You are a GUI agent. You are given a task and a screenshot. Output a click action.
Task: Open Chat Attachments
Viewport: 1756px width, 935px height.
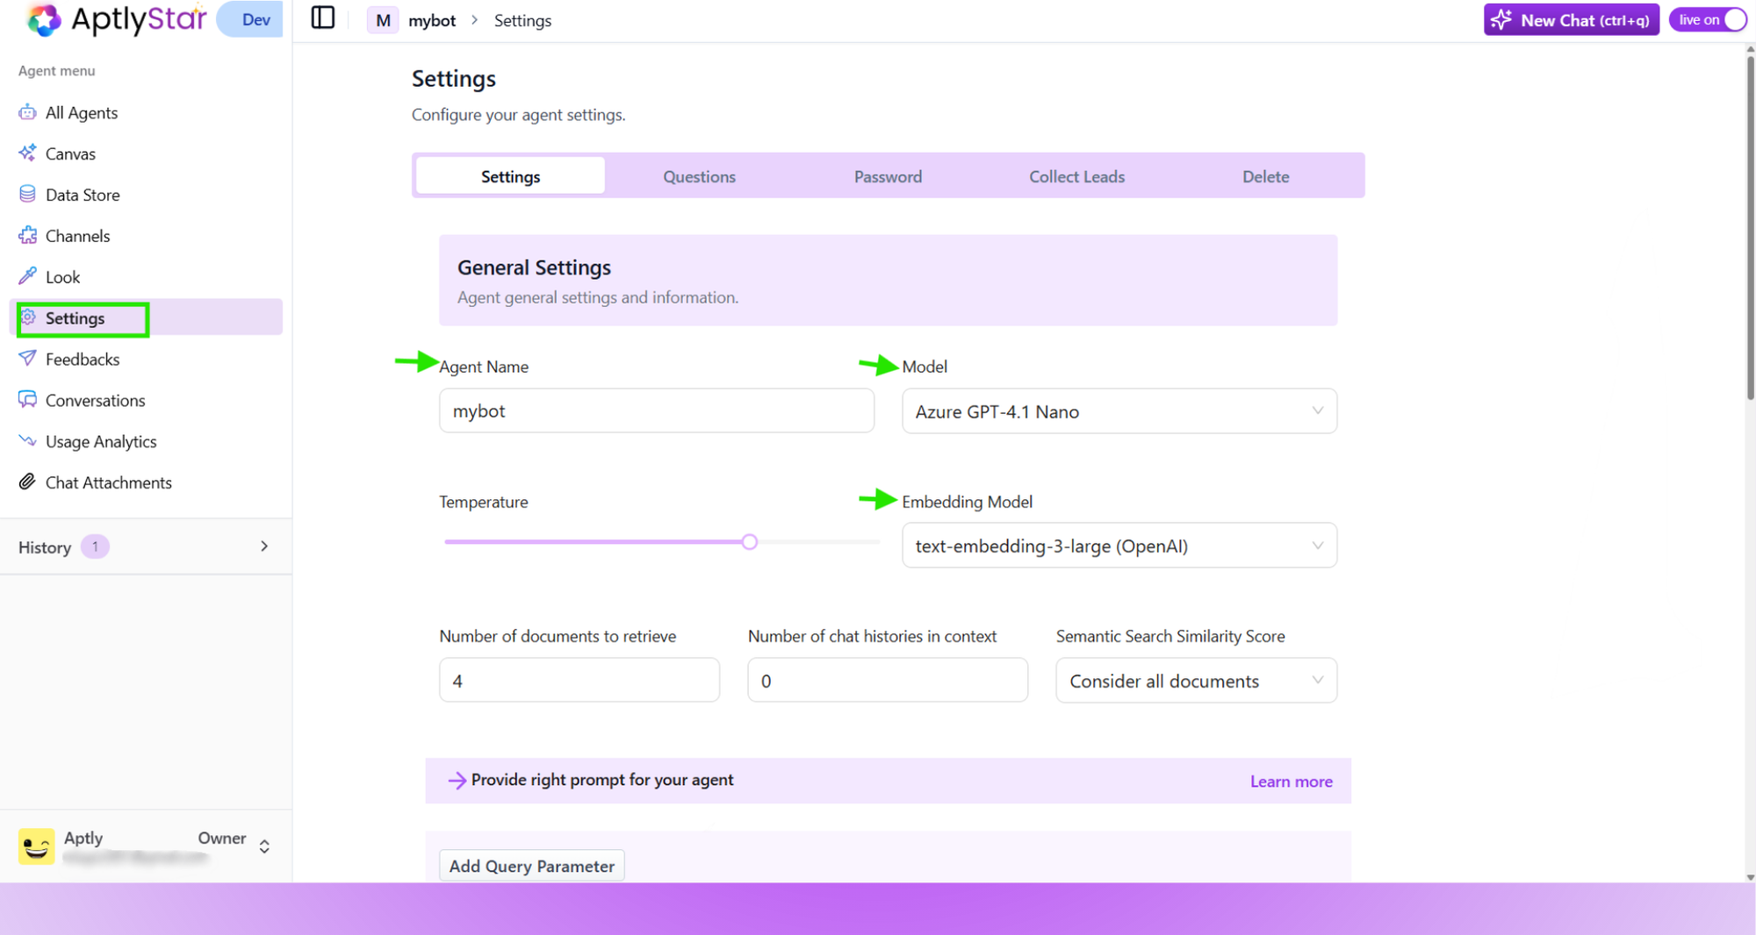tap(108, 482)
